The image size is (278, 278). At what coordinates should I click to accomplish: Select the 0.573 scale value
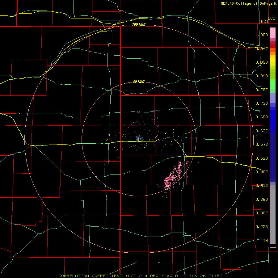pyautogui.click(x=262, y=145)
